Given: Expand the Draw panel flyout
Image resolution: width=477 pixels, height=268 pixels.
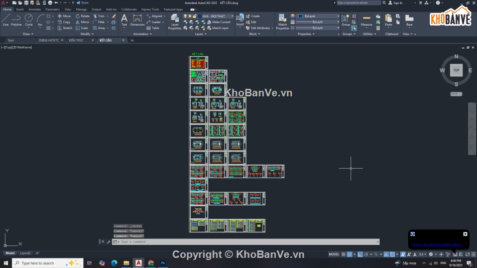Looking at the screenshot, I should [x=28, y=34].
